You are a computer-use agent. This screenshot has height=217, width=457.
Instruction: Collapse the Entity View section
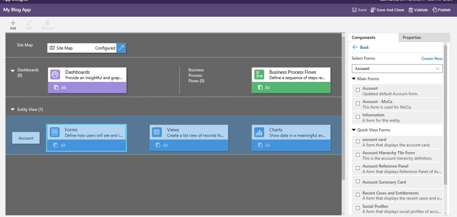(13, 110)
